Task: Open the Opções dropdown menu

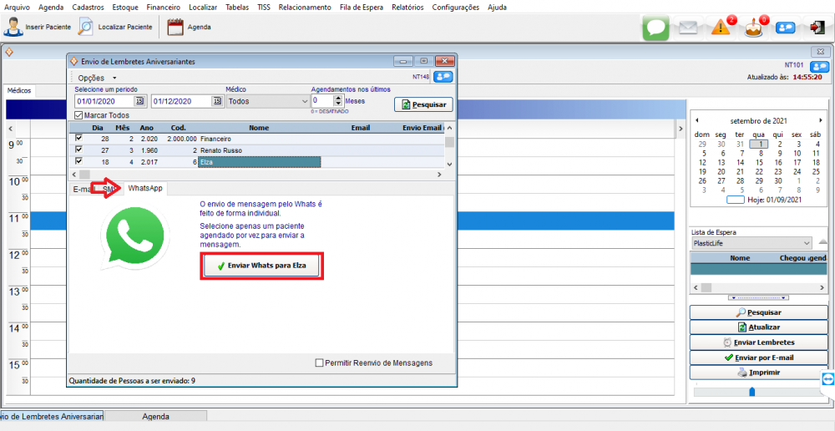Action: coord(97,78)
